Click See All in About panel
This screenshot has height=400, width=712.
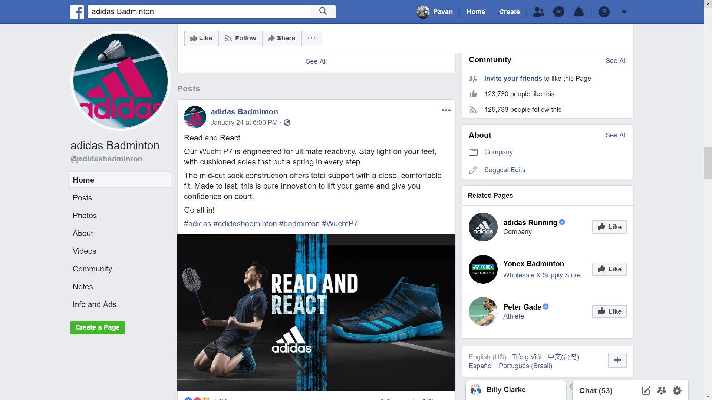coord(616,135)
